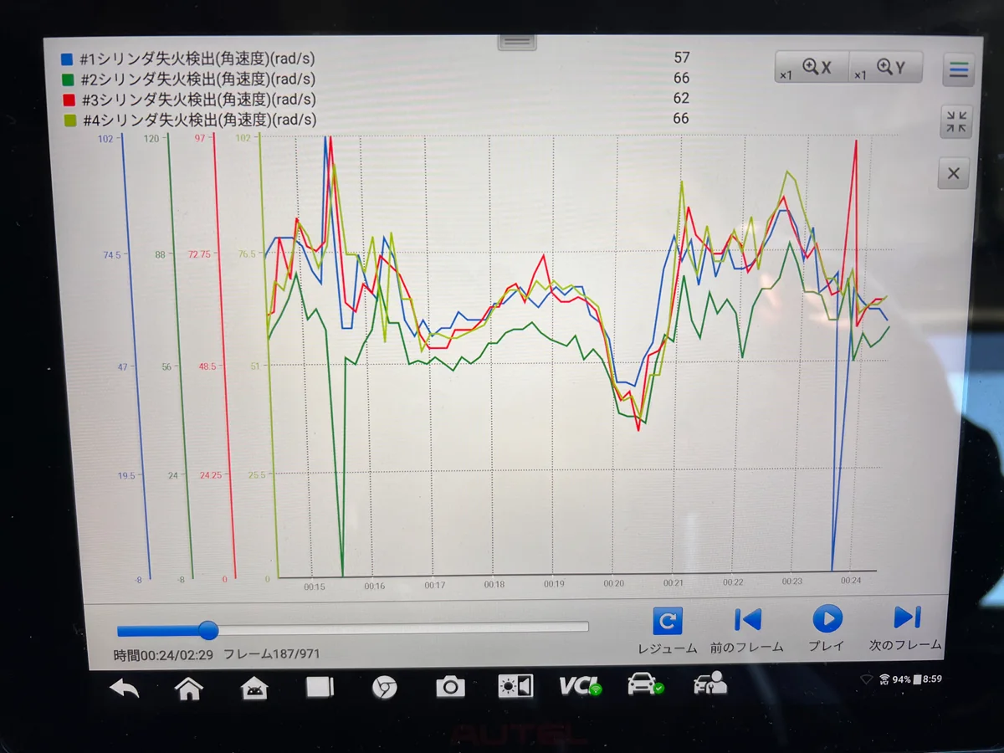The image size is (1004, 753).
Task: Open the brightness and media icon
Action: coord(515,687)
